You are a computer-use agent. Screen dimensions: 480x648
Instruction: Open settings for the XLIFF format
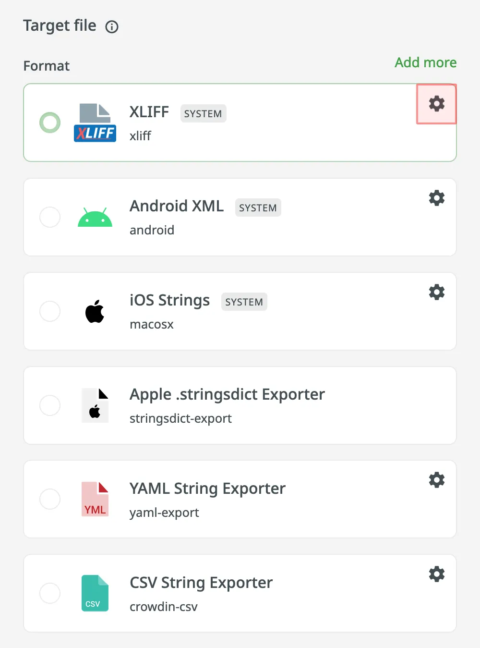tap(436, 103)
